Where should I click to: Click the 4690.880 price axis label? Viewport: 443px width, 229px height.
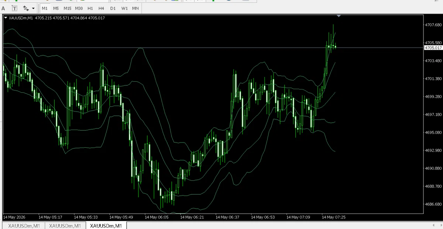click(433, 168)
